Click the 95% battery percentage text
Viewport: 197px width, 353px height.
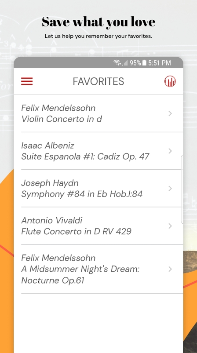pos(135,63)
